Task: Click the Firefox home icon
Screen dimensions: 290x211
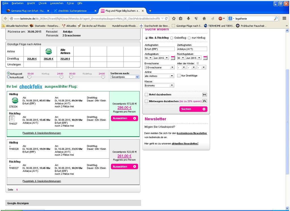Action: click(204, 19)
